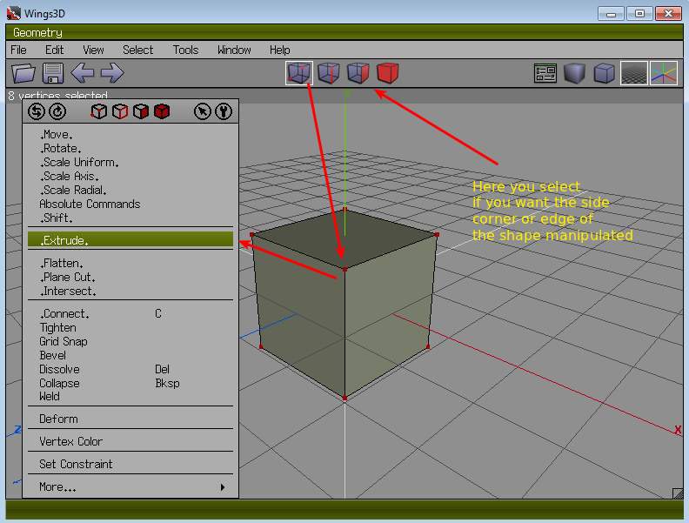
Task: Select vertex selection mode cube
Action: pos(298,73)
